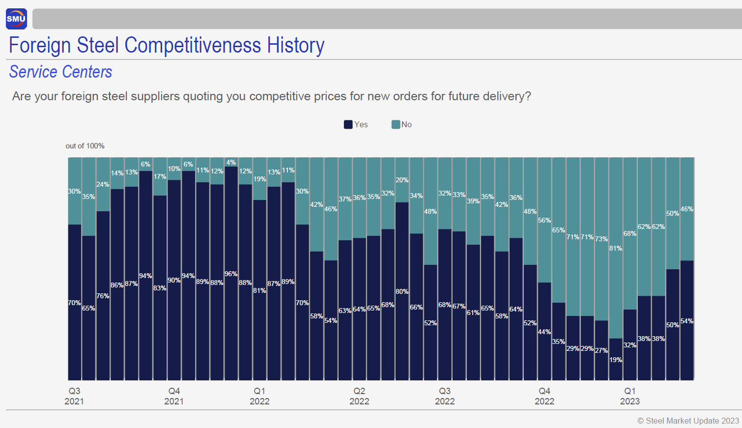Select the Q4 2022 axis label
This screenshot has width=742, height=428.
544,396
